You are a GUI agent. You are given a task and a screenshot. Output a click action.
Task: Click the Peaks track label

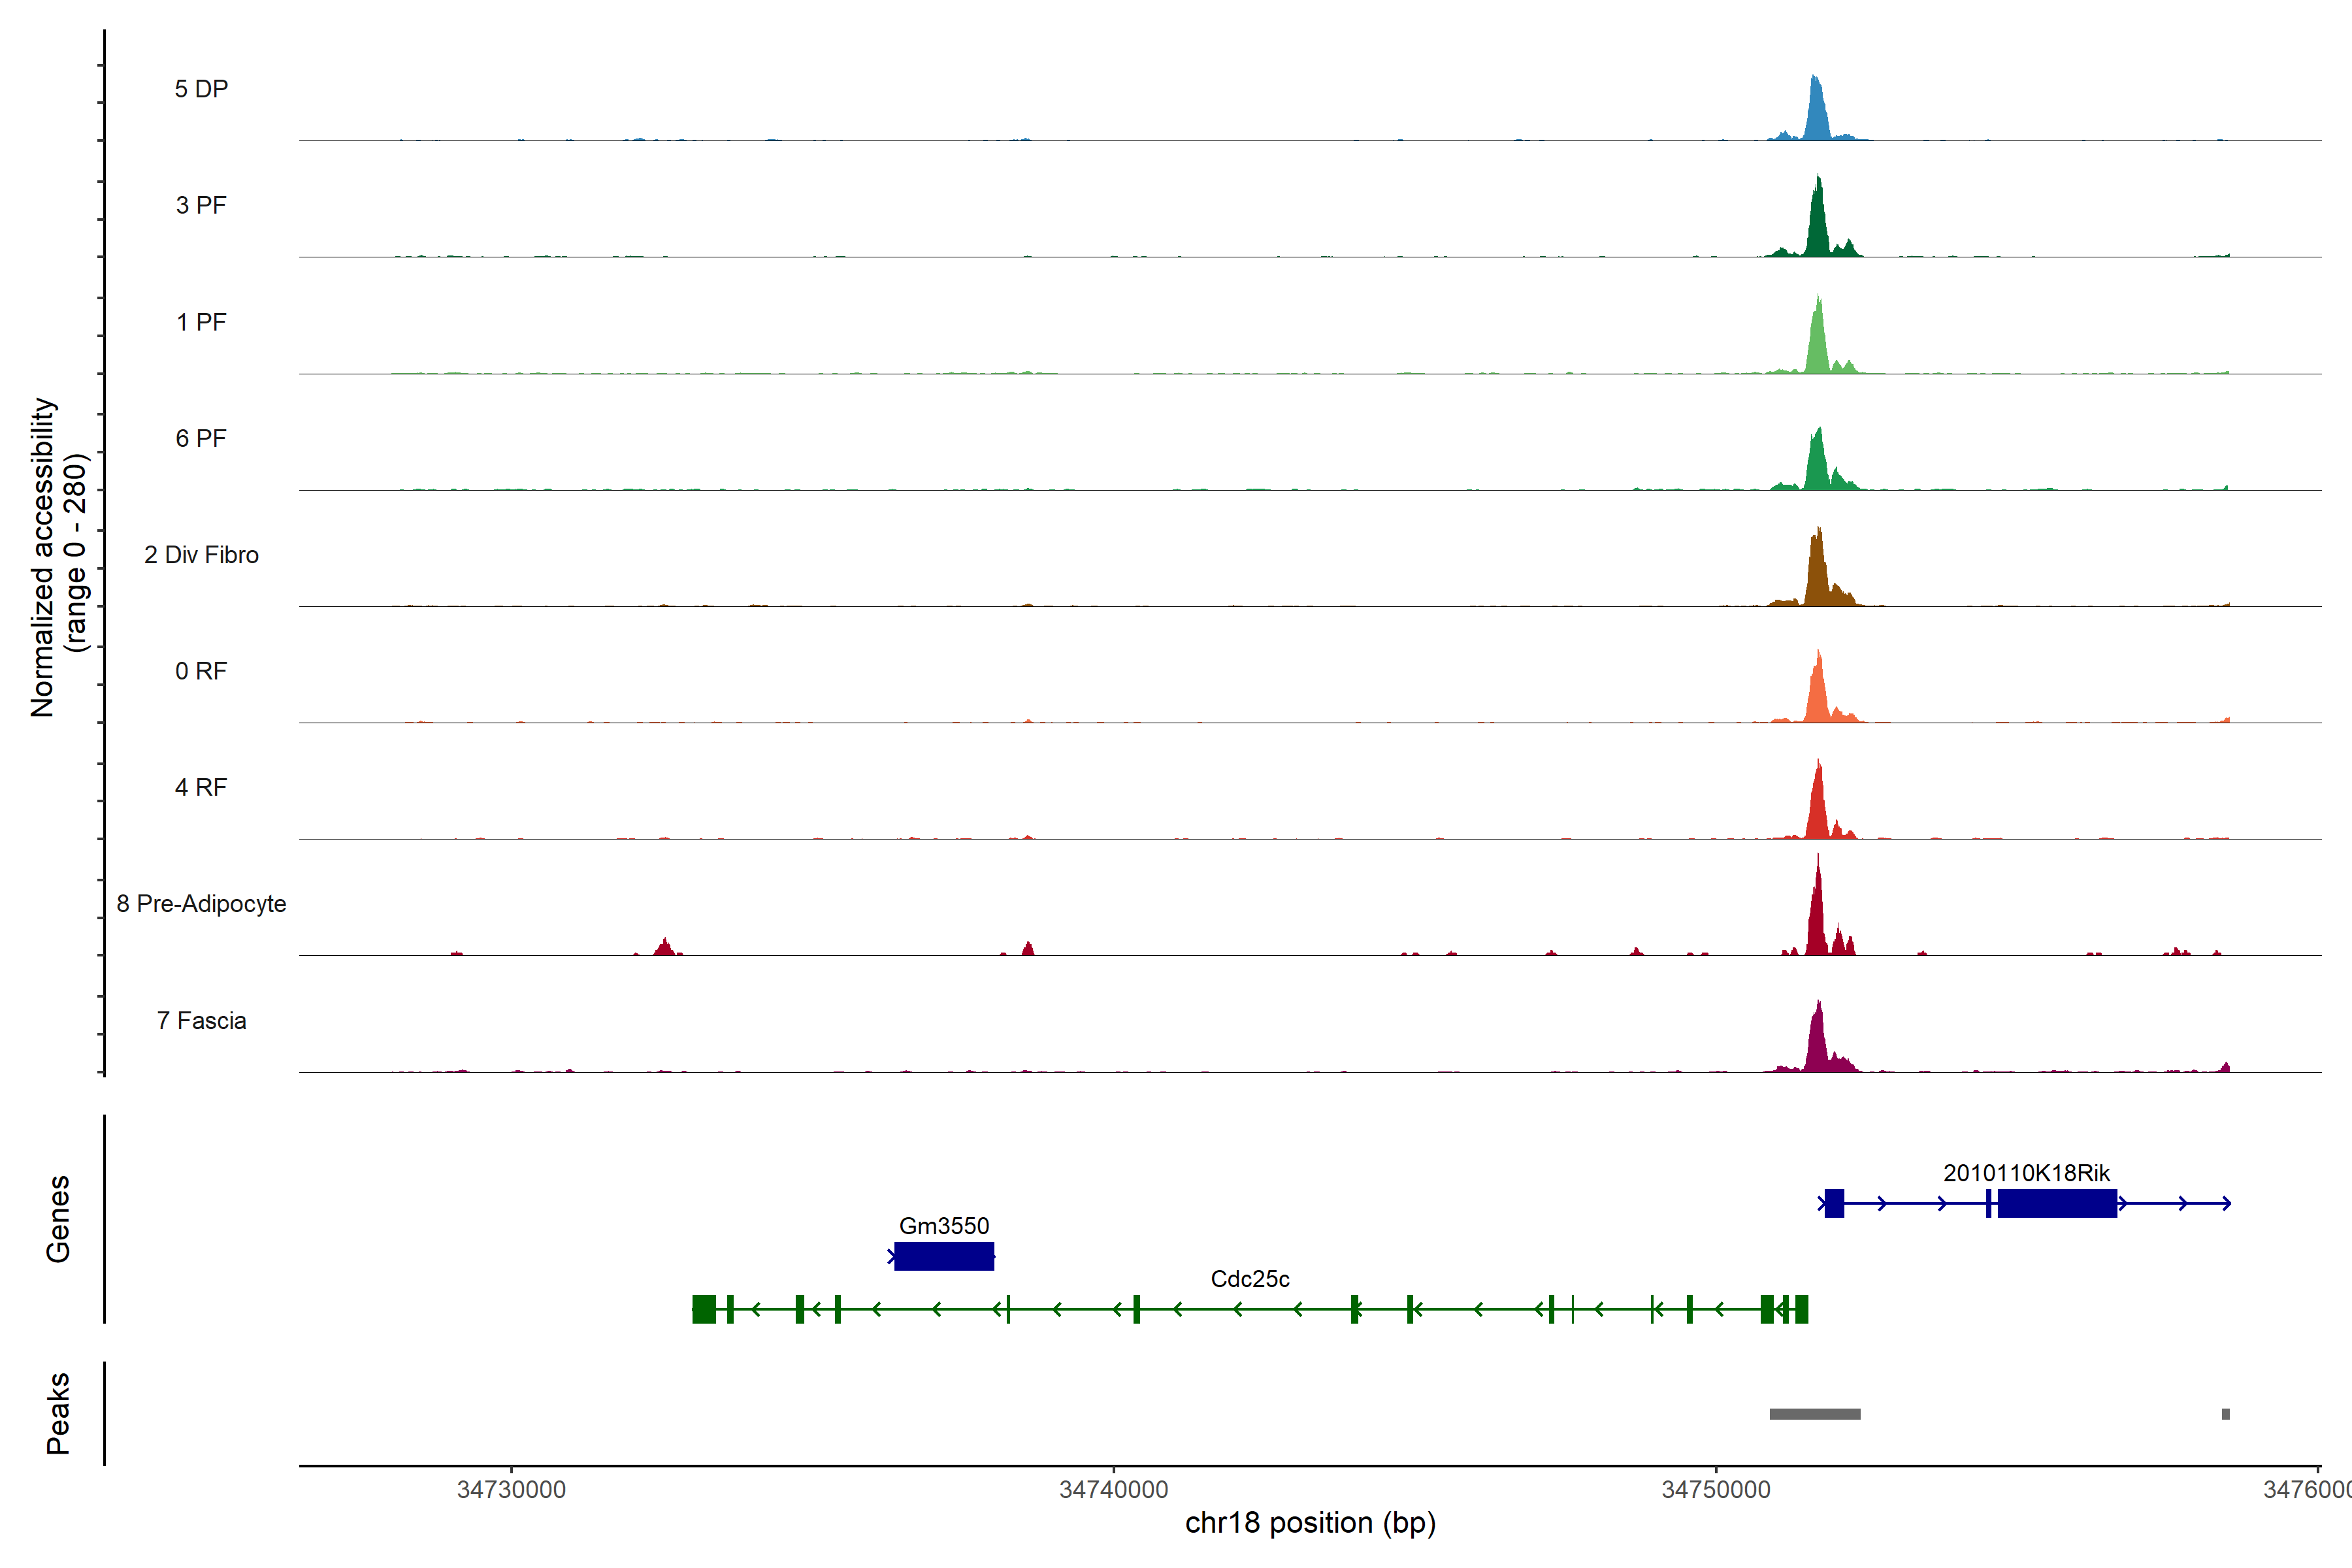tap(58, 1413)
